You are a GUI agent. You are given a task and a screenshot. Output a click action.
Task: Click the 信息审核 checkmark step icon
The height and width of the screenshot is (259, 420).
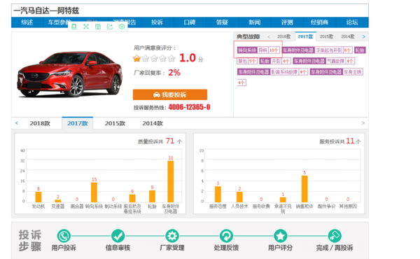click(118, 236)
